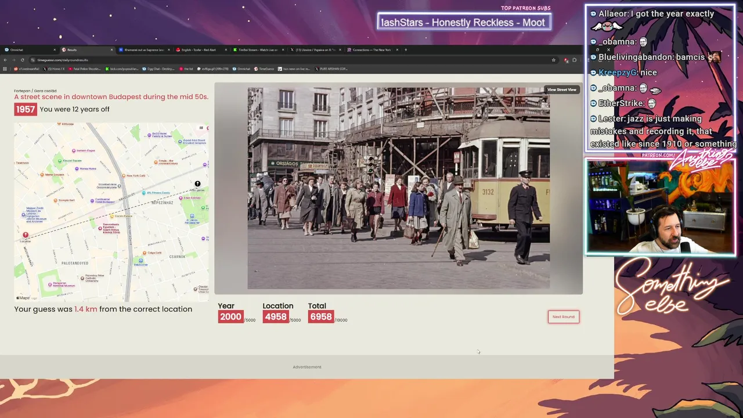The image size is (743, 418).
Task: Click the Klauzál Square map marker
Action: [60, 160]
